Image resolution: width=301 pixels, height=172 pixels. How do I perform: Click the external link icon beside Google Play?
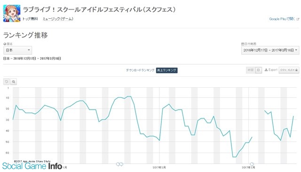click(298, 19)
